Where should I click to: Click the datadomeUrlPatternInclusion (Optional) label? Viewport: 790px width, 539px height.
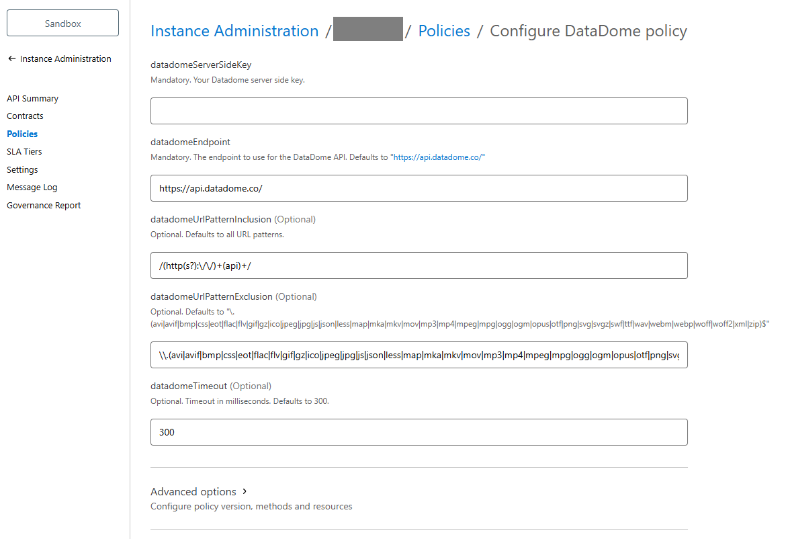(233, 219)
